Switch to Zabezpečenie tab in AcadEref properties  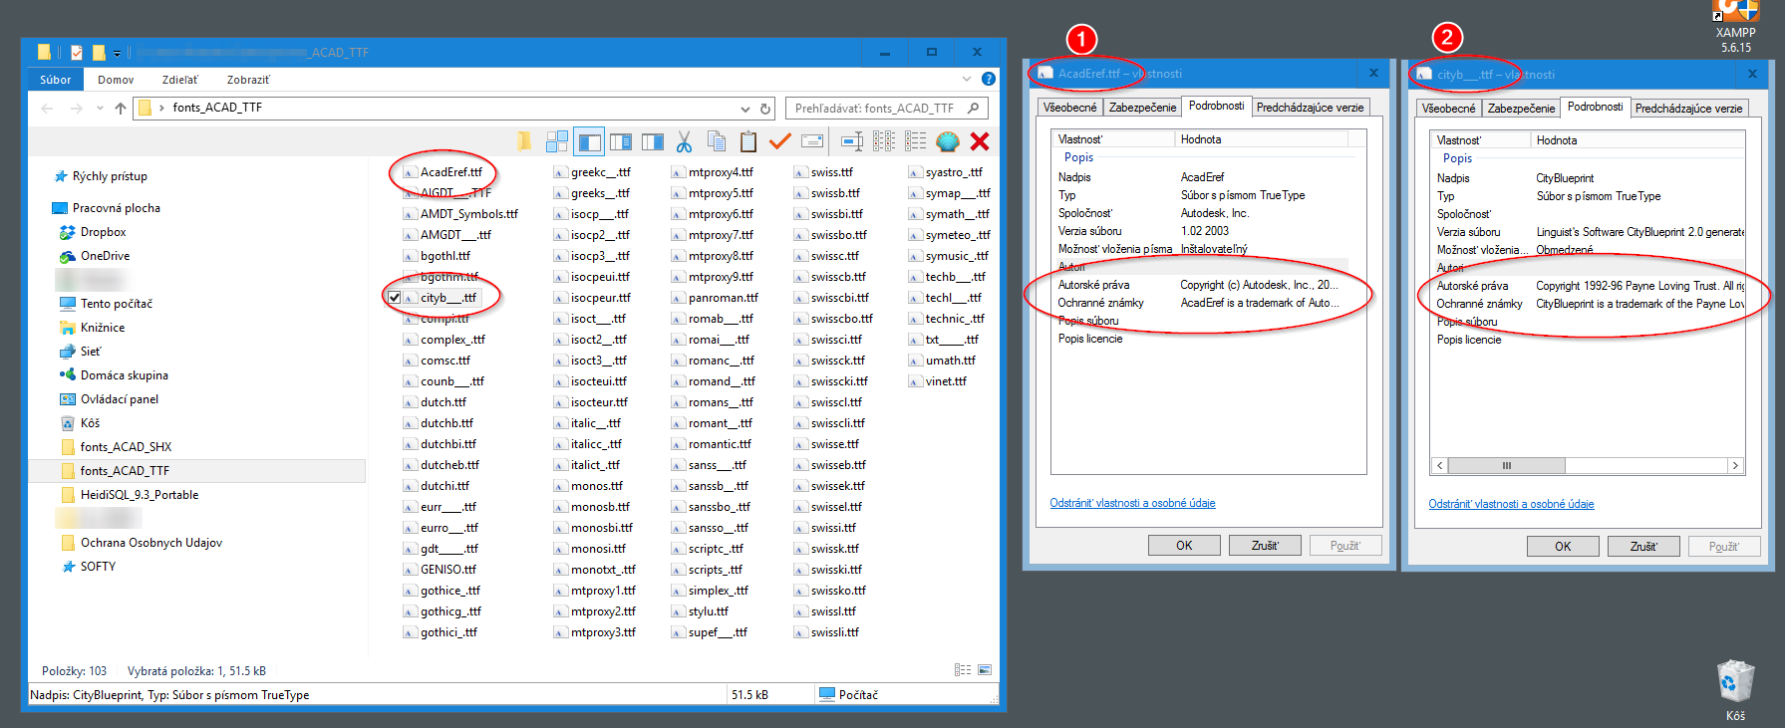click(x=1142, y=108)
